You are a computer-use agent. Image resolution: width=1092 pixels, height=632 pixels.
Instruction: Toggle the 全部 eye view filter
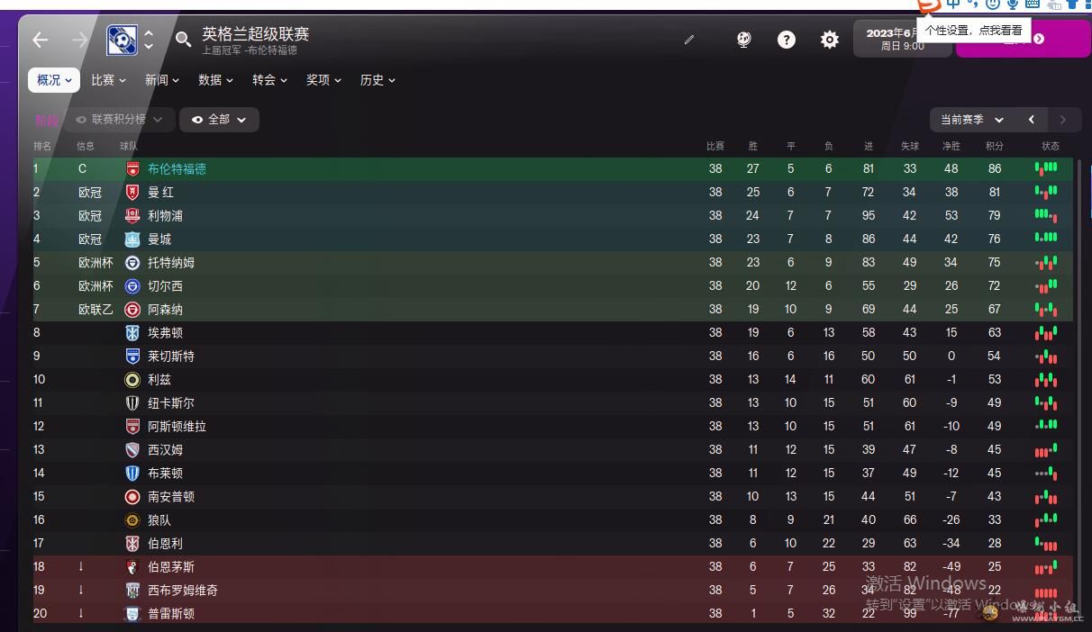[219, 120]
